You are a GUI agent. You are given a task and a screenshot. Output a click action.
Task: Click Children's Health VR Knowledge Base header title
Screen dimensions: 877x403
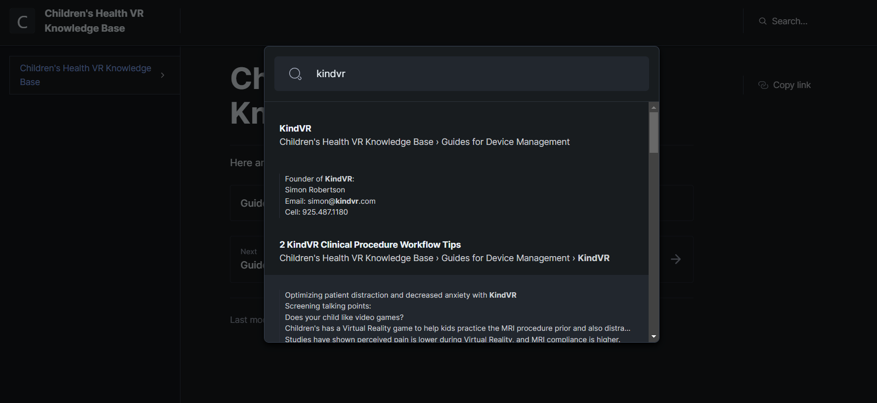[94, 21]
